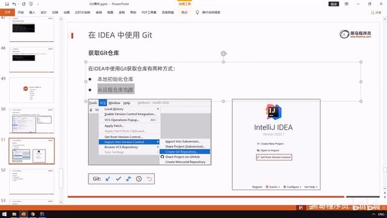Image resolution: width=387 pixels, height=218 pixels.
Task: Select slide 50 thumbnail
Action: tap(31, 121)
